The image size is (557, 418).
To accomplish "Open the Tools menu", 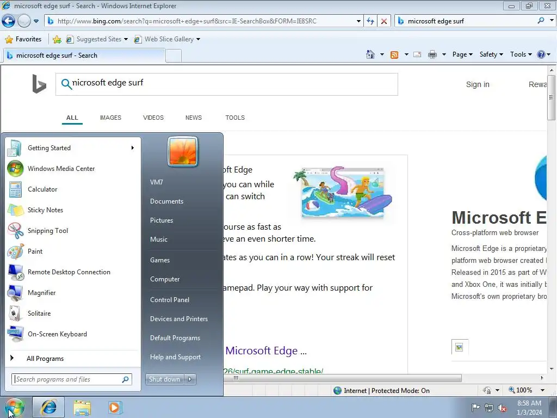I will tap(521, 54).
